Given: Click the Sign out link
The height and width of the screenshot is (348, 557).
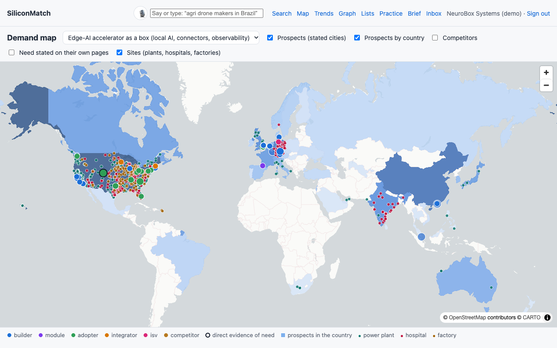Looking at the screenshot, I should 538,13.
